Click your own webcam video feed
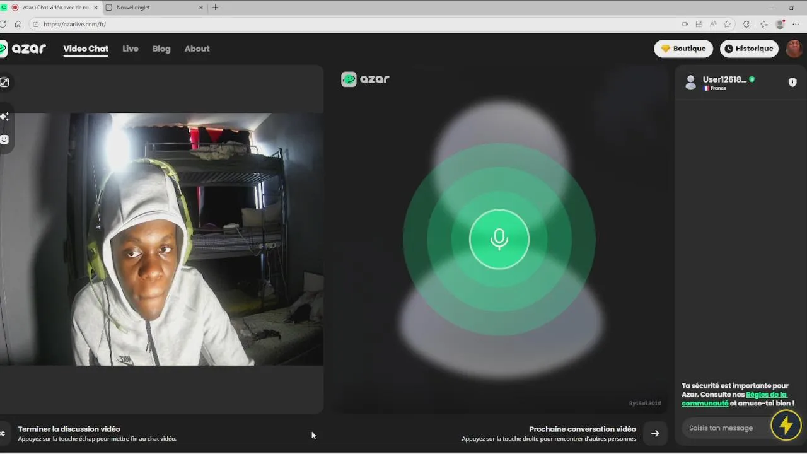Image resolution: width=807 pixels, height=454 pixels. click(161, 239)
